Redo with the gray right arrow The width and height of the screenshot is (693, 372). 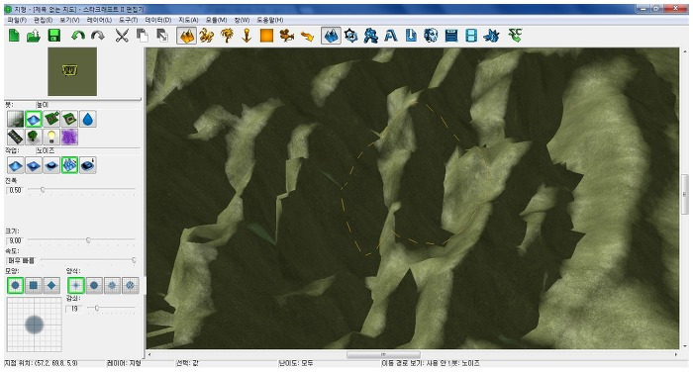(98, 36)
